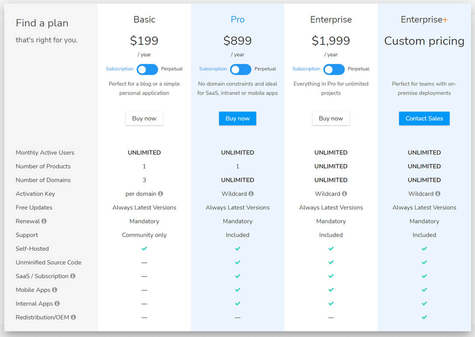Viewport: 475px width, 337px height.
Task: Click the Unminified Source Code checkmark for Pro
Action: click(x=237, y=262)
